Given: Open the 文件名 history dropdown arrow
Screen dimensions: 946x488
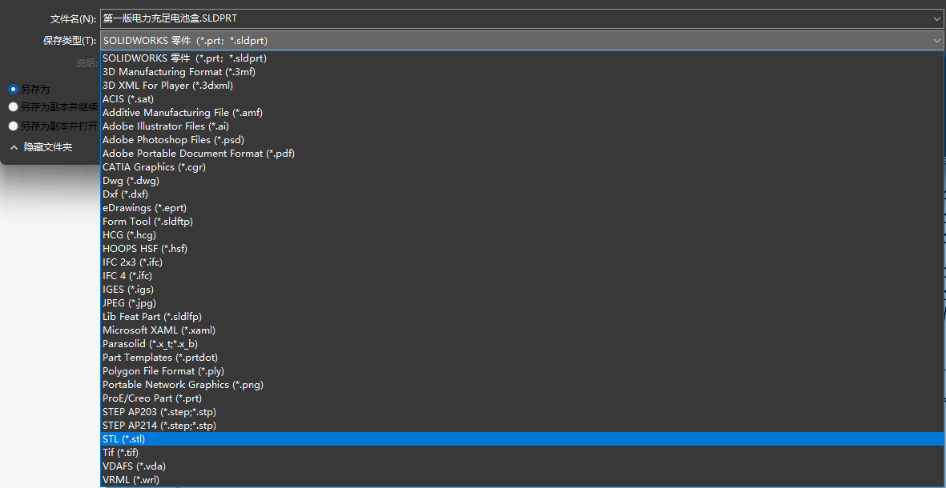Looking at the screenshot, I should pyautogui.click(x=936, y=18).
